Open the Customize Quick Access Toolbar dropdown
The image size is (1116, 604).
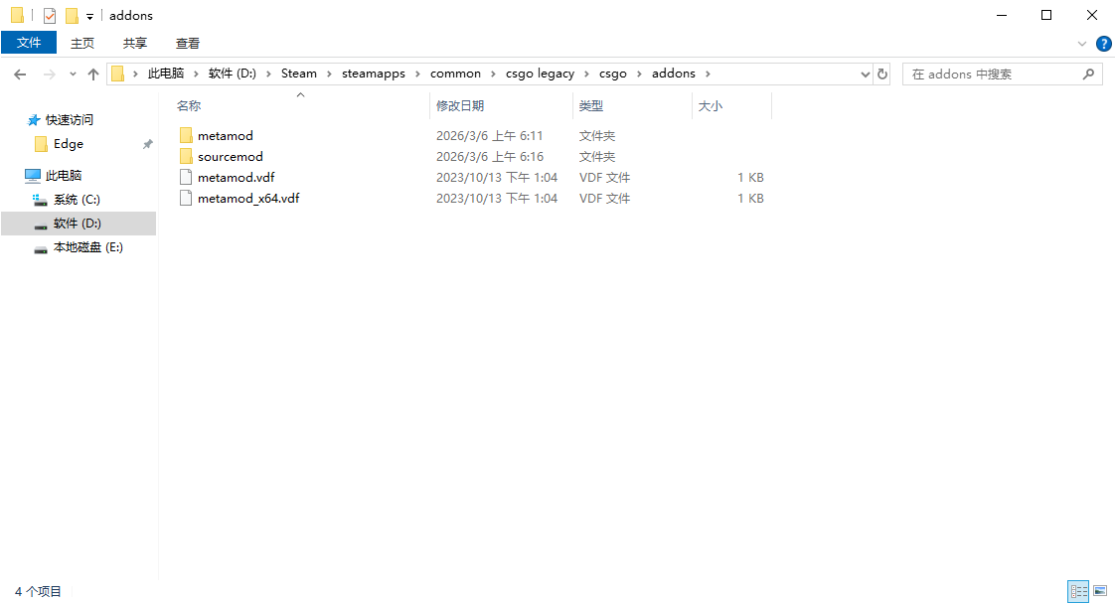(89, 16)
